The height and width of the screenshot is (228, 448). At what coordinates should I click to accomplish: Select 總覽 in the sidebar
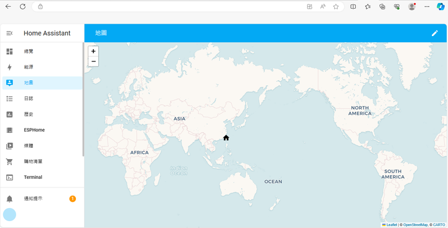[x=29, y=52]
